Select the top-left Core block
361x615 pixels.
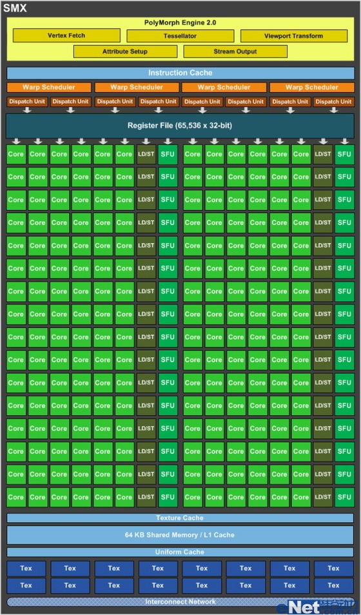click(16, 154)
